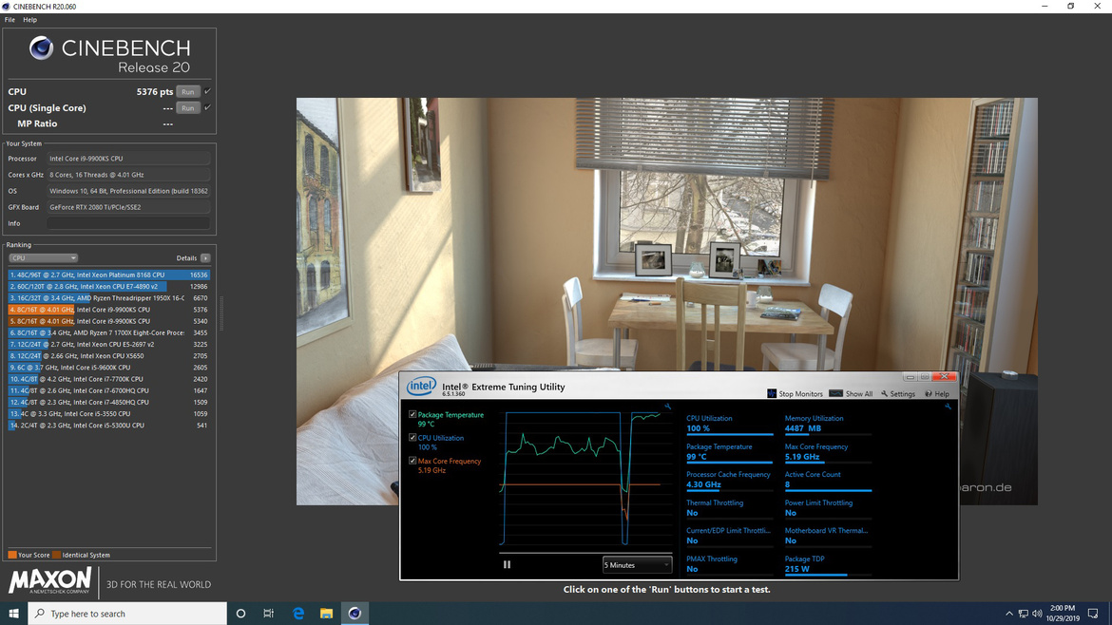Open the Help menu in Cinebench
The width and height of the screenshot is (1112, 625).
tap(29, 20)
